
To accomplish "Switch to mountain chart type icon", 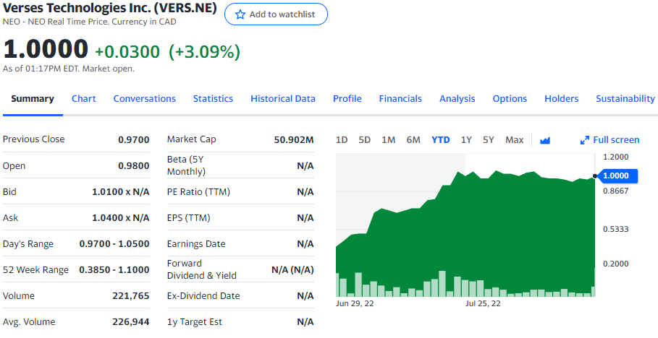I will (544, 140).
